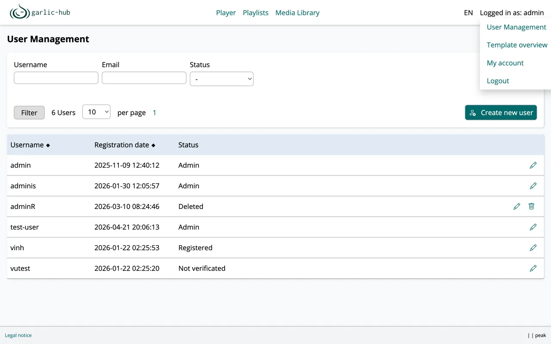The height and width of the screenshot is (344, 551).
Task: Click the username cell "adminR"
Action: pyautogui.click(x=23, y=206)
